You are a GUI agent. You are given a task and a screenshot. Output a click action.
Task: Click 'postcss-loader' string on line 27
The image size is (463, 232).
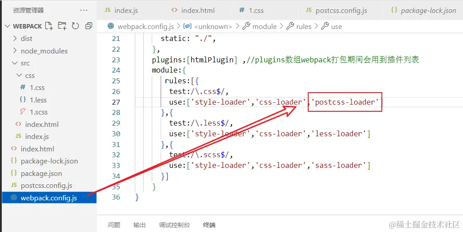(345, 102)
